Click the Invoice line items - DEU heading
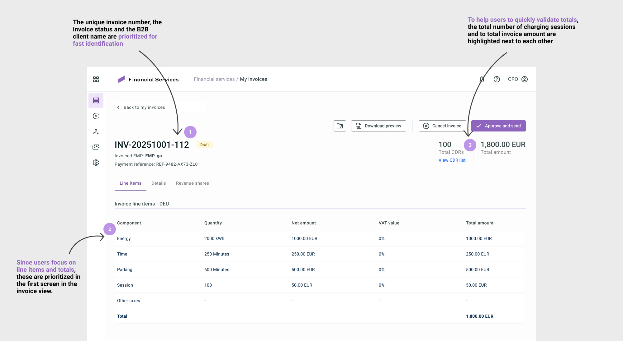 (x=142, y=204)
